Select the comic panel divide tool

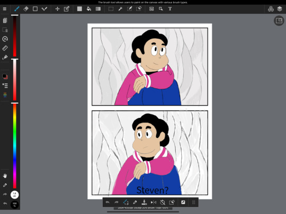pyautogui.click(x=151, y=9)
